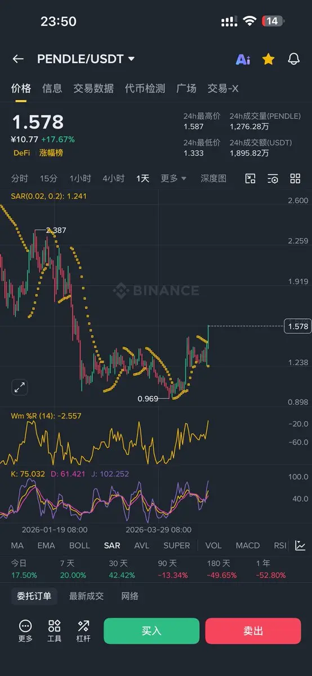Open the 工具 tools icon

point(54,631)
